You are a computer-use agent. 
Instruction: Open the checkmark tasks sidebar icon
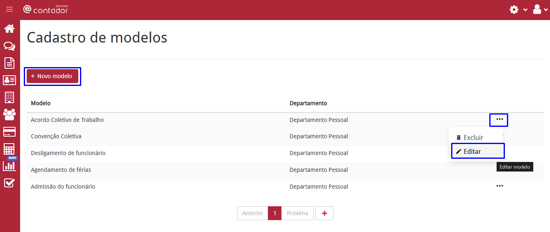coord(9,183)
